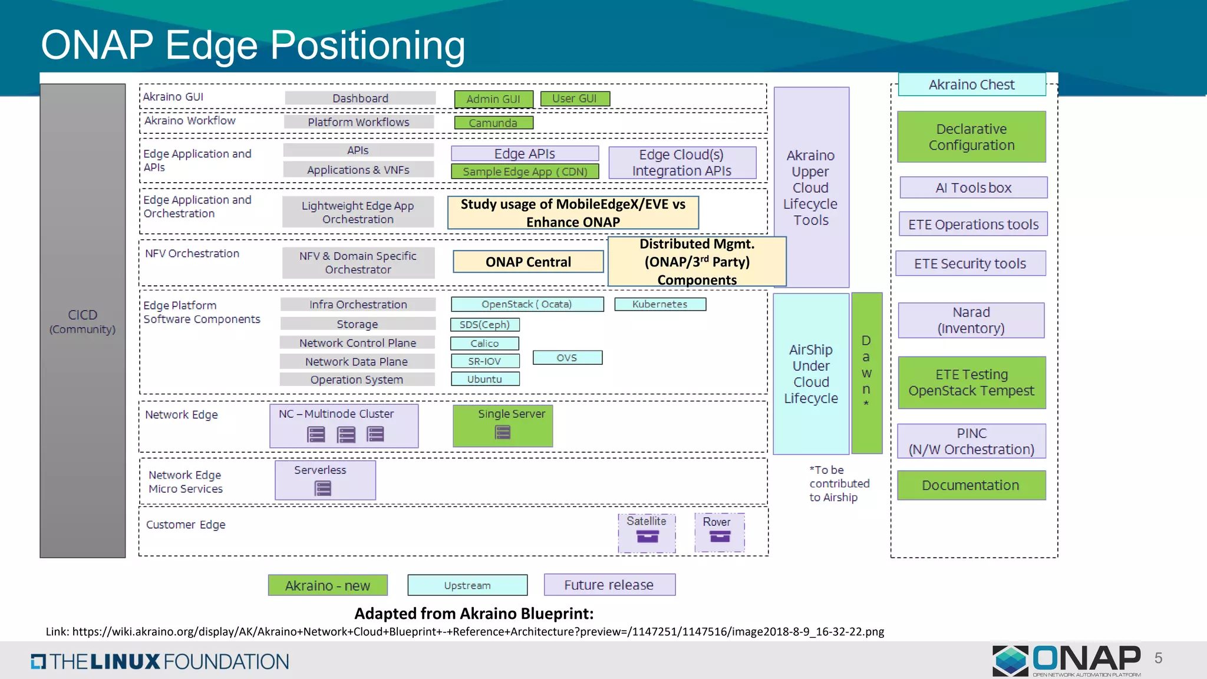Click the Rover box icon

click(x=720, y=536)
